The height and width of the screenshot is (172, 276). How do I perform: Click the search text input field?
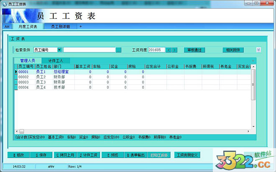click(89, 50)
